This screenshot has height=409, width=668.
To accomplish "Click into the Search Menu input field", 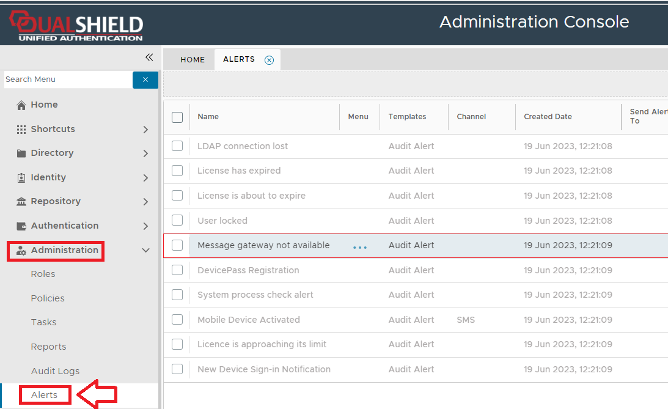I will [x=67, y=79].
